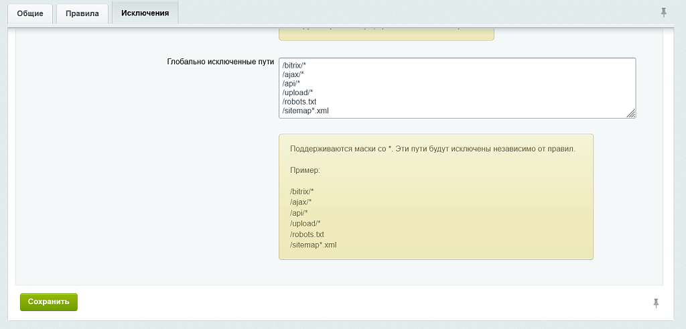Click /bitrix/* example in yellow hint box

coord(301,191)
